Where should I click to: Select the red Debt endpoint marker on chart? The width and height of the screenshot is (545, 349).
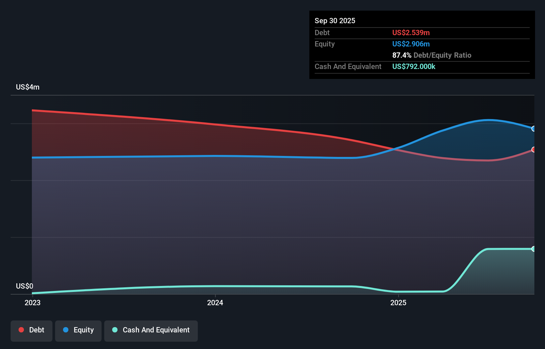[533, 150]
